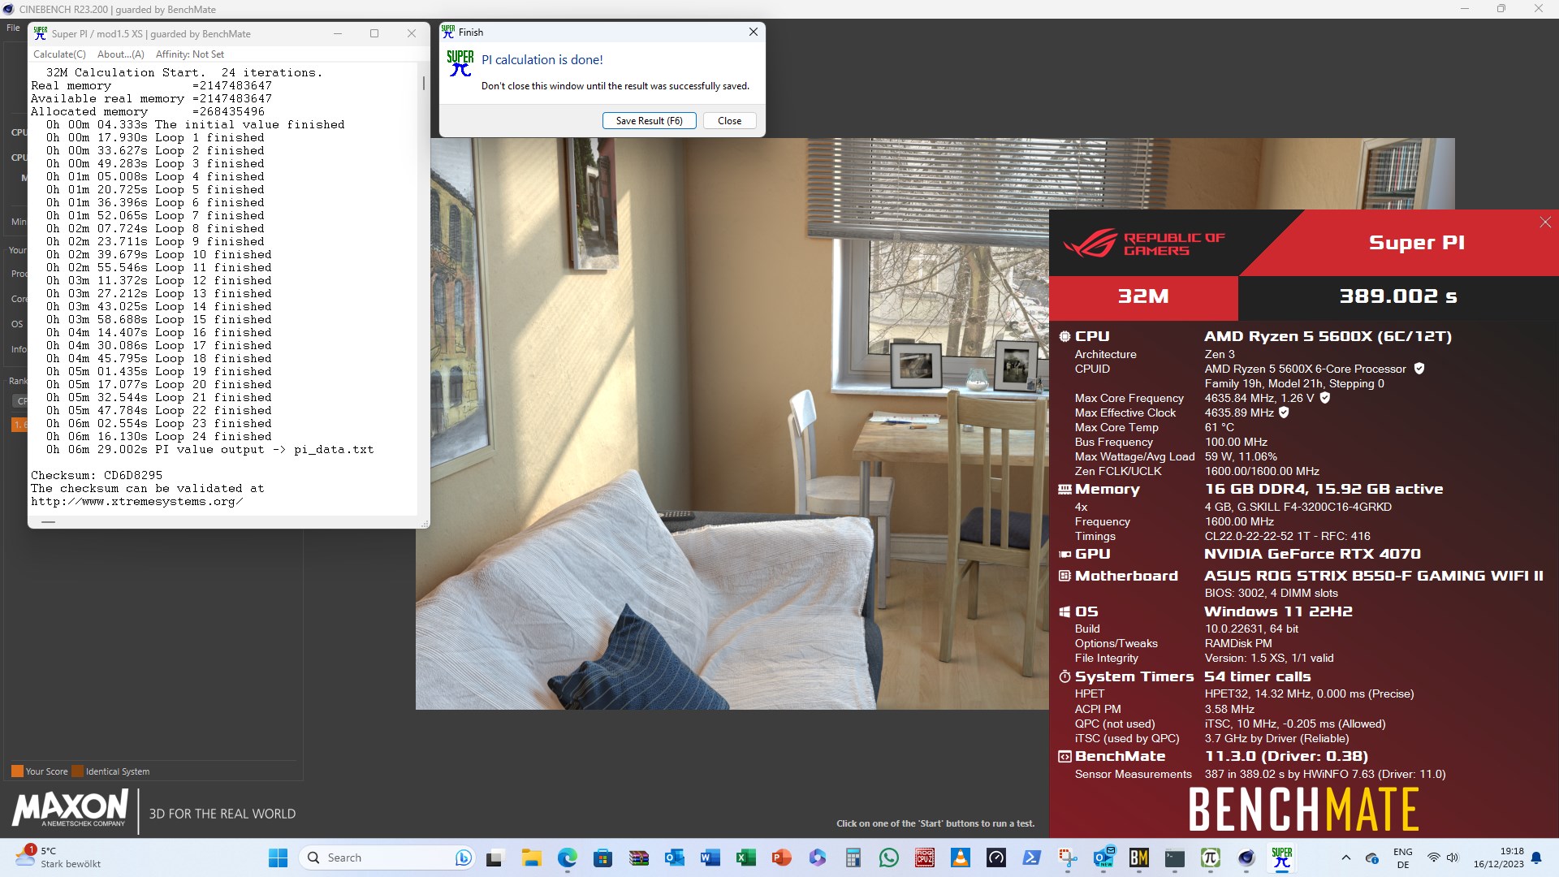Close the BenchMate result overlay
Screen dimensions: 1559x877
click(1545, 222)
